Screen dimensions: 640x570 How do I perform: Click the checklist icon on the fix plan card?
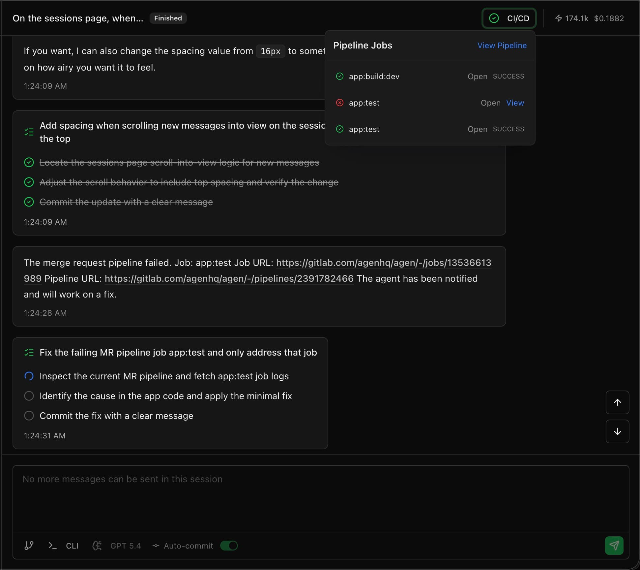[x=29, y=352]
